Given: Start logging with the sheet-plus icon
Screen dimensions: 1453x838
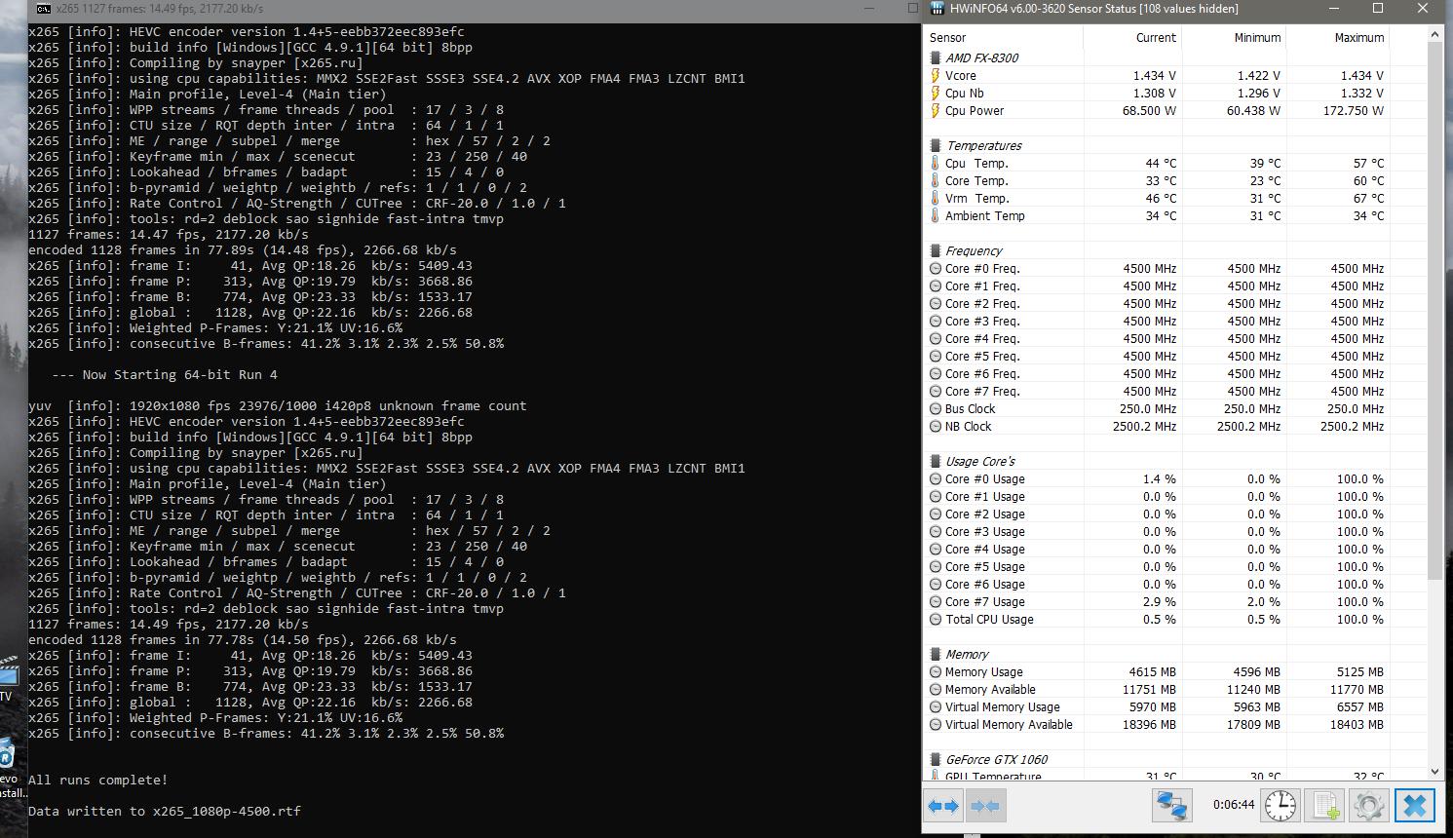Looking at the screenshot, I should click(1325, 806).
